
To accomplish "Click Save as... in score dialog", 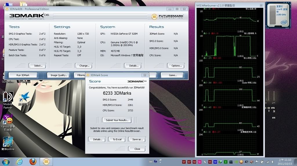I will pyautogui.click(x=137, y=139).
